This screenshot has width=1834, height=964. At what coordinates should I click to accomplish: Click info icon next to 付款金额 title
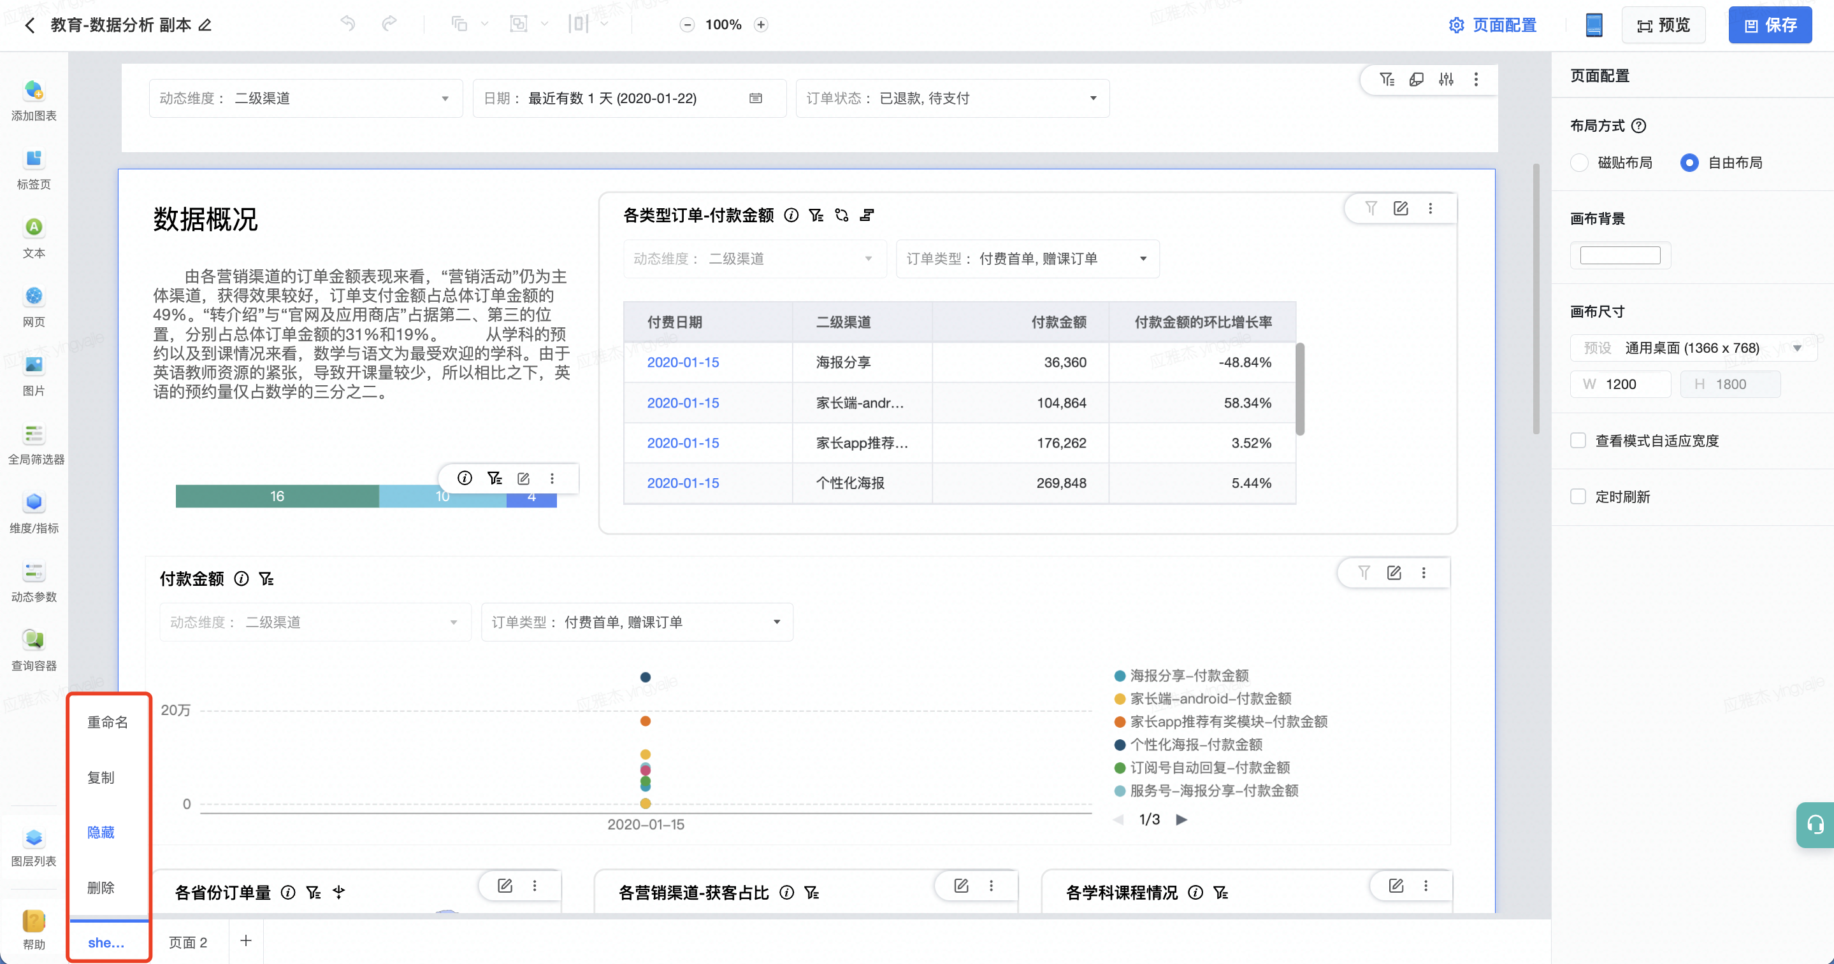pyautogui.click(x=242, y=578)
